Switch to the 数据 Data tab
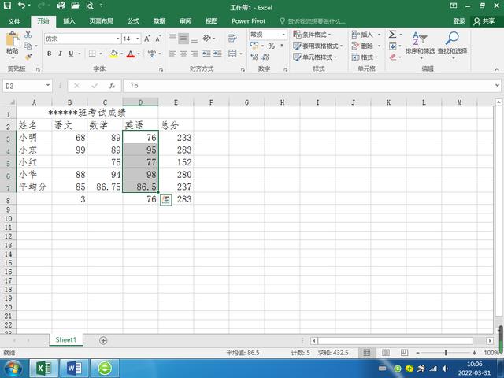This screenshot has width=504, height=378. pos(159,21)
